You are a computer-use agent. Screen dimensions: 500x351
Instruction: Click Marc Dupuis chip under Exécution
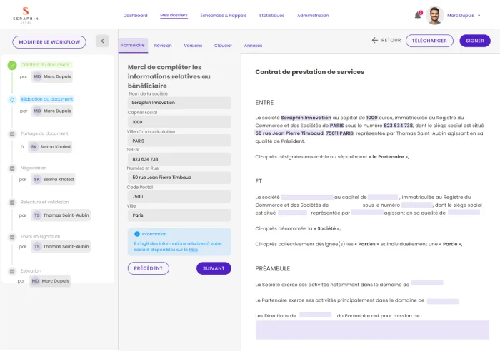tap(50, 281)
